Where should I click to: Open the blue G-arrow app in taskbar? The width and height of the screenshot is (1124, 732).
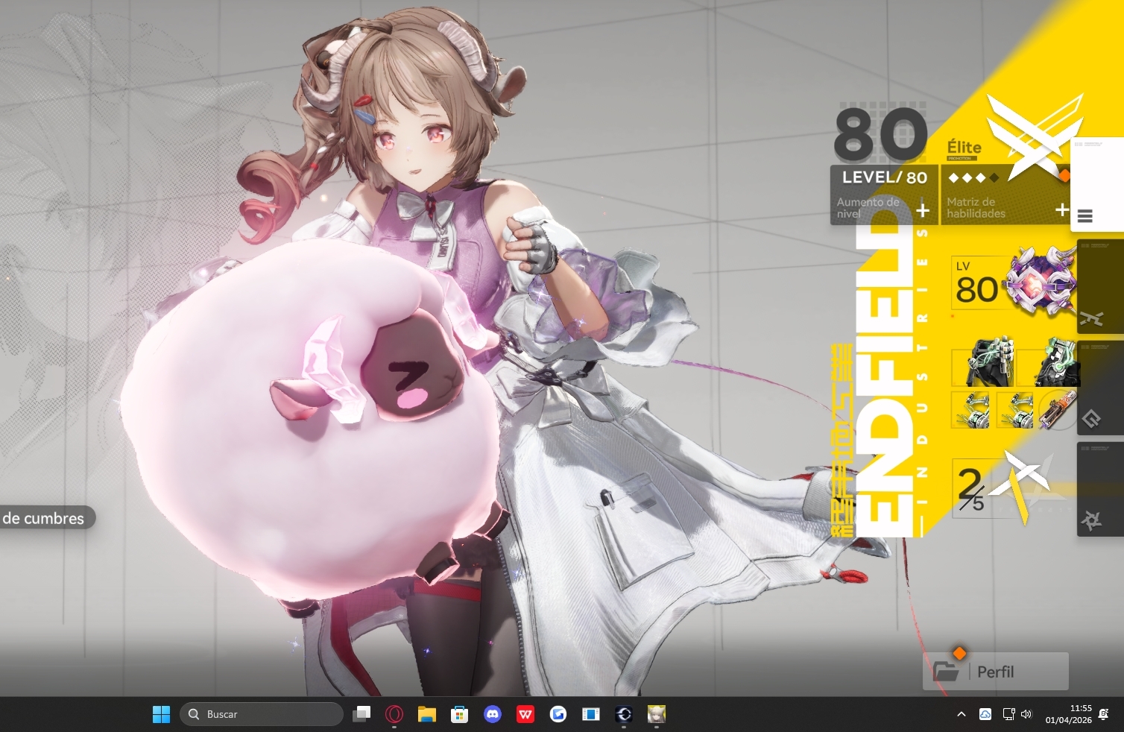click(558, 714)
